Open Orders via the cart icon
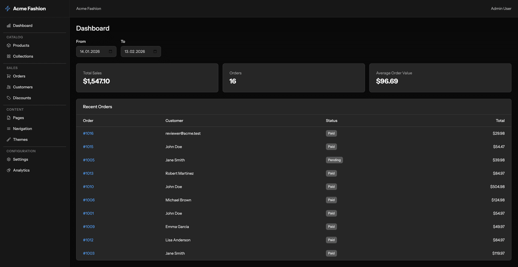This screenshot has width=518, height=267. (x=9, y=76)
